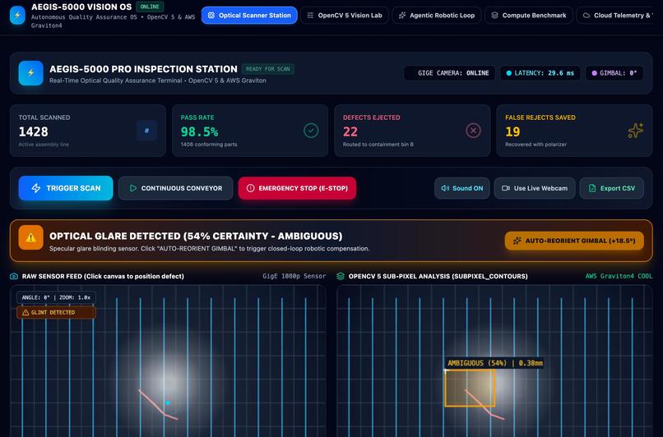Image resolution: width=663 pixels, height=437 pixels.
Task: Click the AEGIS-5000 VISION OS title
Action: point(81,7)
